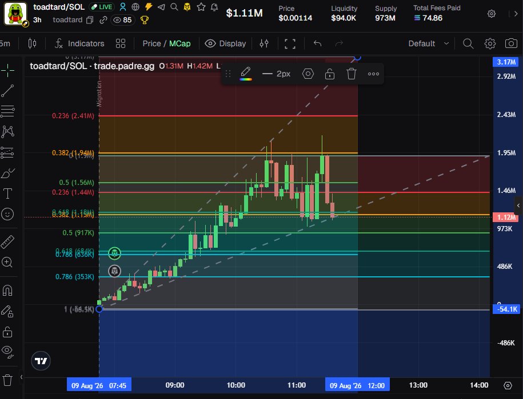Click the TradingView logo button
Image resolution: width=523 pixels, height=399 pixels.
41,361
